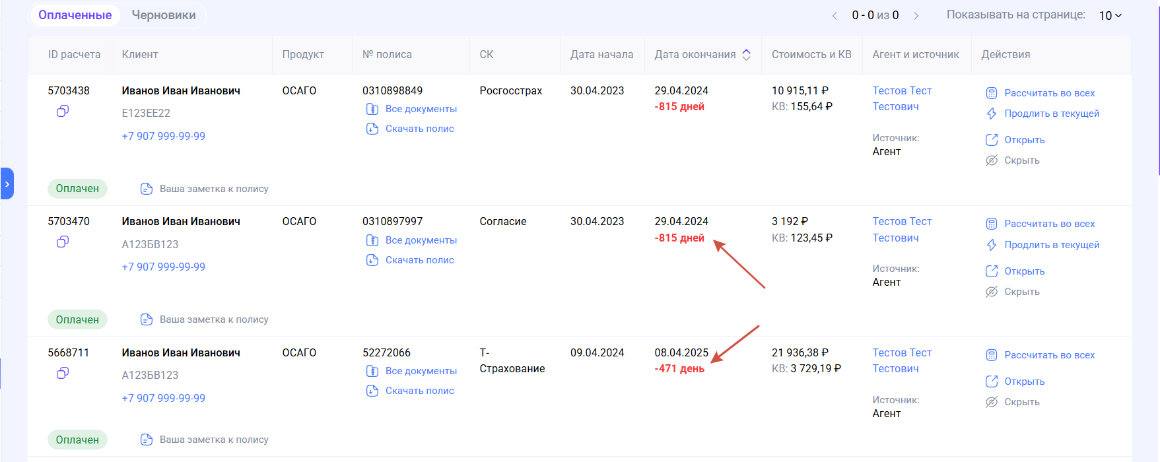
Task: Select insurer Росгосстрах cell
Action: [511, 90]
